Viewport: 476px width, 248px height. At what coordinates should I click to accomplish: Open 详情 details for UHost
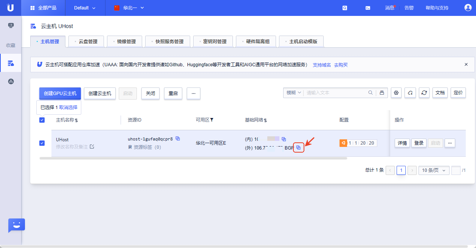point(402,143)
